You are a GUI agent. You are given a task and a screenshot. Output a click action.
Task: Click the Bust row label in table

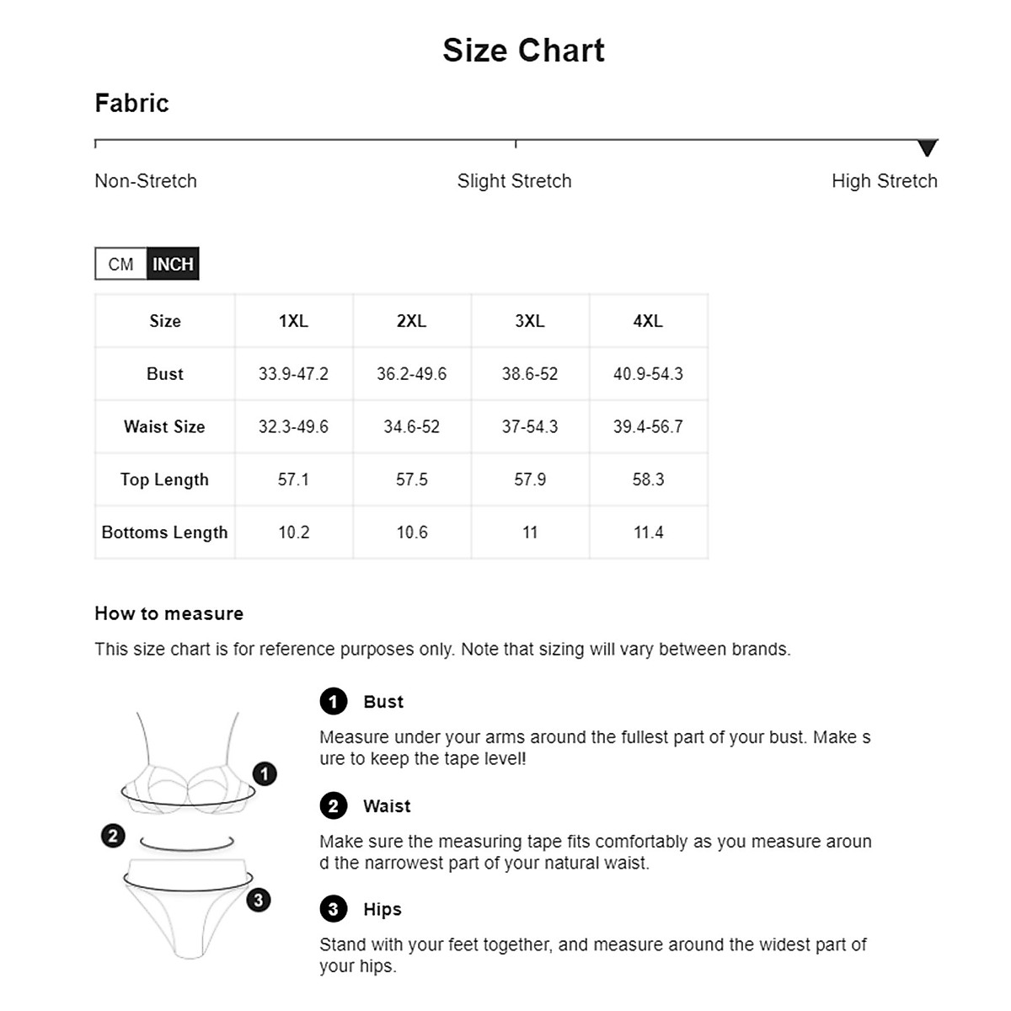(x=165, y=374)
